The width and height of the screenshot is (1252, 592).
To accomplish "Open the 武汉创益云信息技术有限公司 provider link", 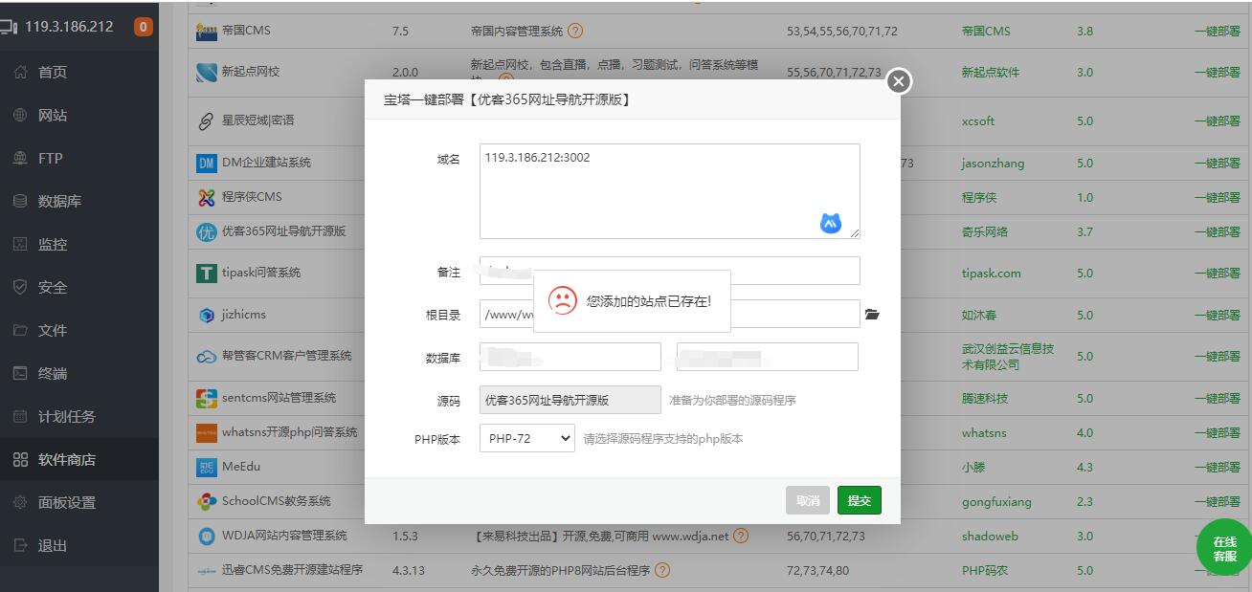I will 1008,356.
